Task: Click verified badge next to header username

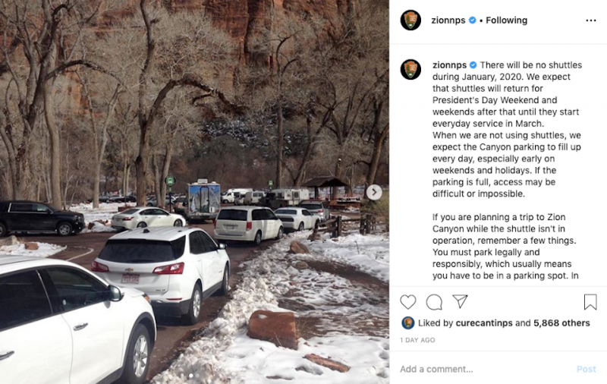Action: click(472, 20)
